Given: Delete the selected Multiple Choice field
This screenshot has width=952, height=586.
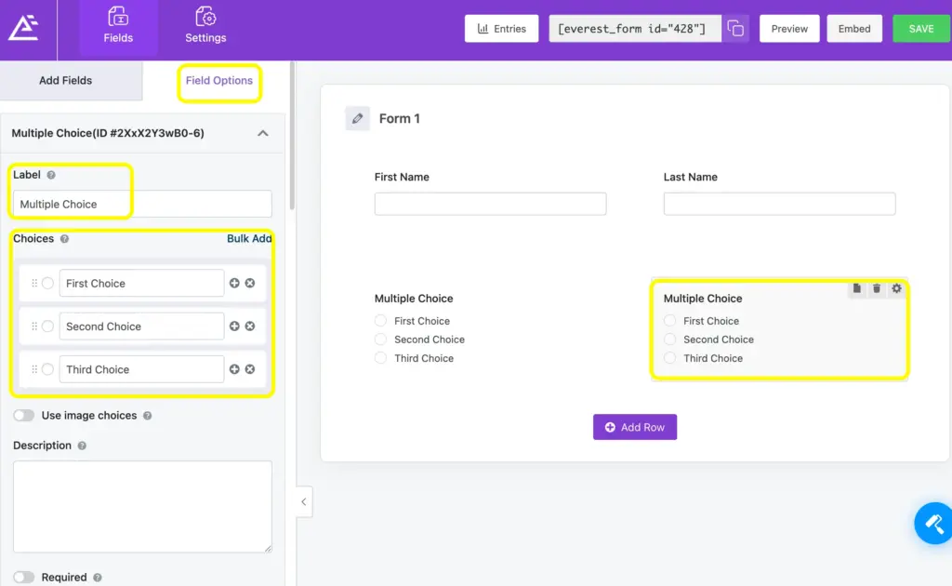Looking at the screenshot, I should (875, 288).
